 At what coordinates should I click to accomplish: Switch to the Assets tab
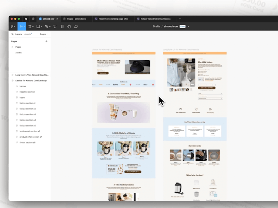[27, 34]
